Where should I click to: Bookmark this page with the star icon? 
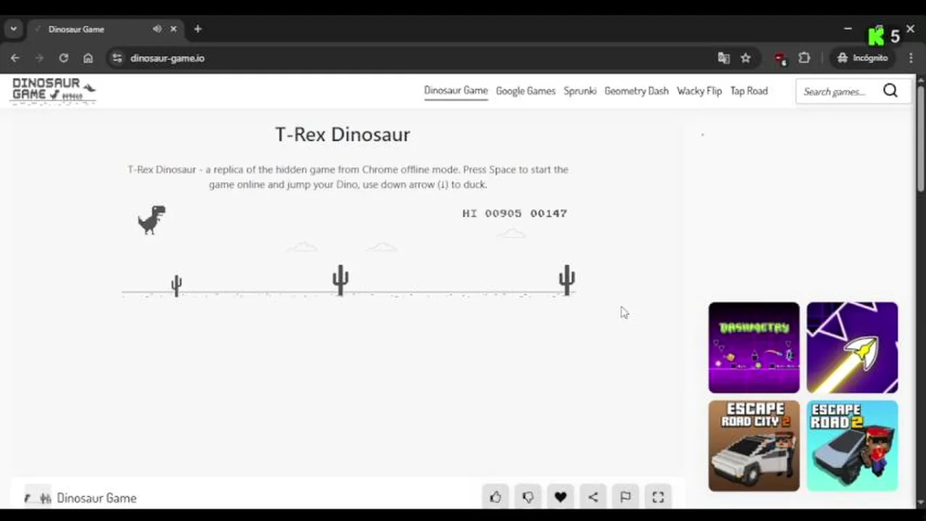[x=746, y=58]
